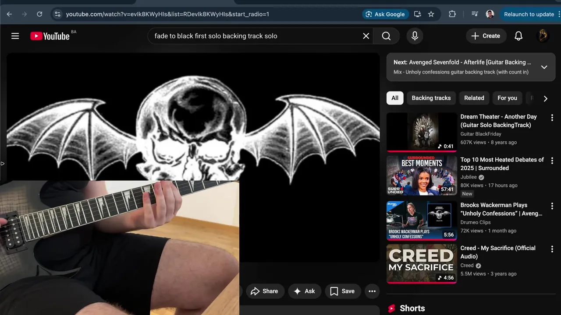Open Top 10 Most Heated Debates title
The height and width of the screenshot is (315, 561).
[x=502, y=164]
